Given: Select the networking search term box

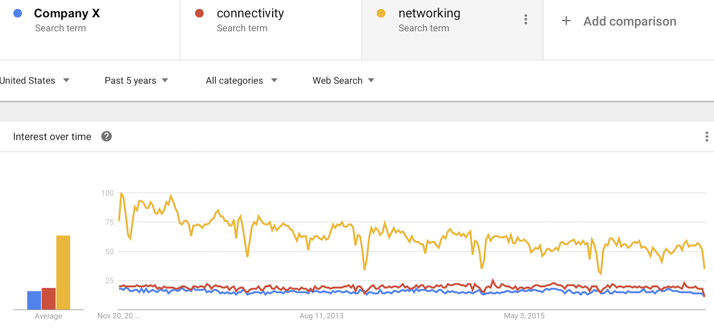Looking at the screenshot, I should click(x=452, y=30).
